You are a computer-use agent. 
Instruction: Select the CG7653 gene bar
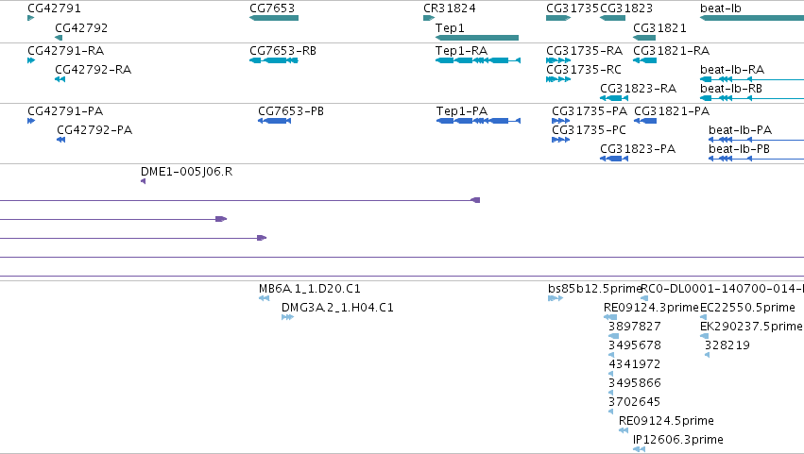click(x=274, y=18)
